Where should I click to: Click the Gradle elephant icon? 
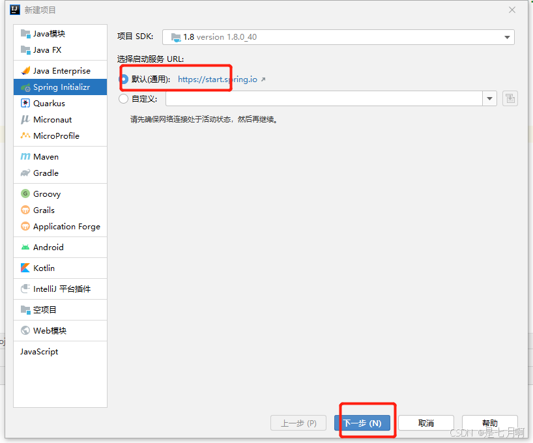[25, 173]
